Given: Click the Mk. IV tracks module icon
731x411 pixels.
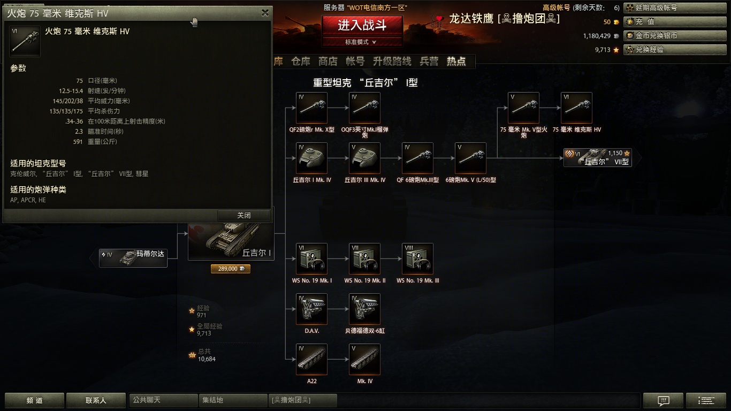Looking at the screenshot, I should tap(364, 359).
